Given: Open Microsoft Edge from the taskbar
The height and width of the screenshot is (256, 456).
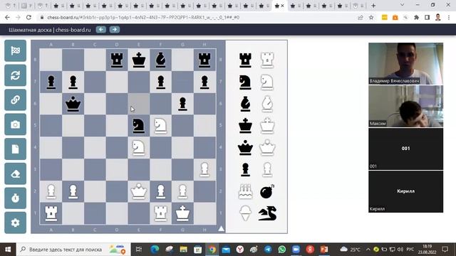Looking at the screenshot, I should pyautogui.click(x=155, y=250).
